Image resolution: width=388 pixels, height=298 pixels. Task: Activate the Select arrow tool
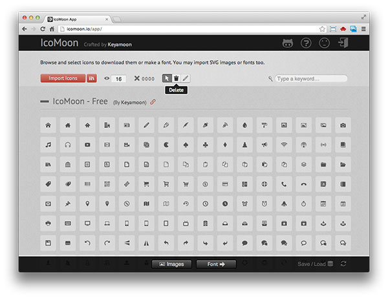(167, 78)
